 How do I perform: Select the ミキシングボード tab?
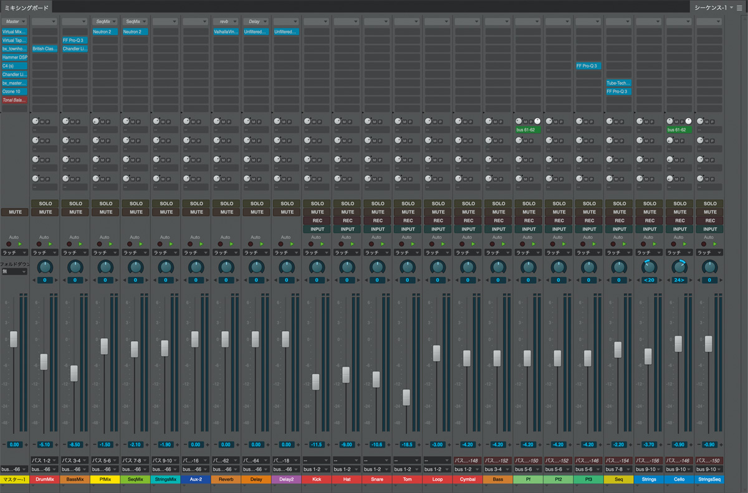point(26,7)
